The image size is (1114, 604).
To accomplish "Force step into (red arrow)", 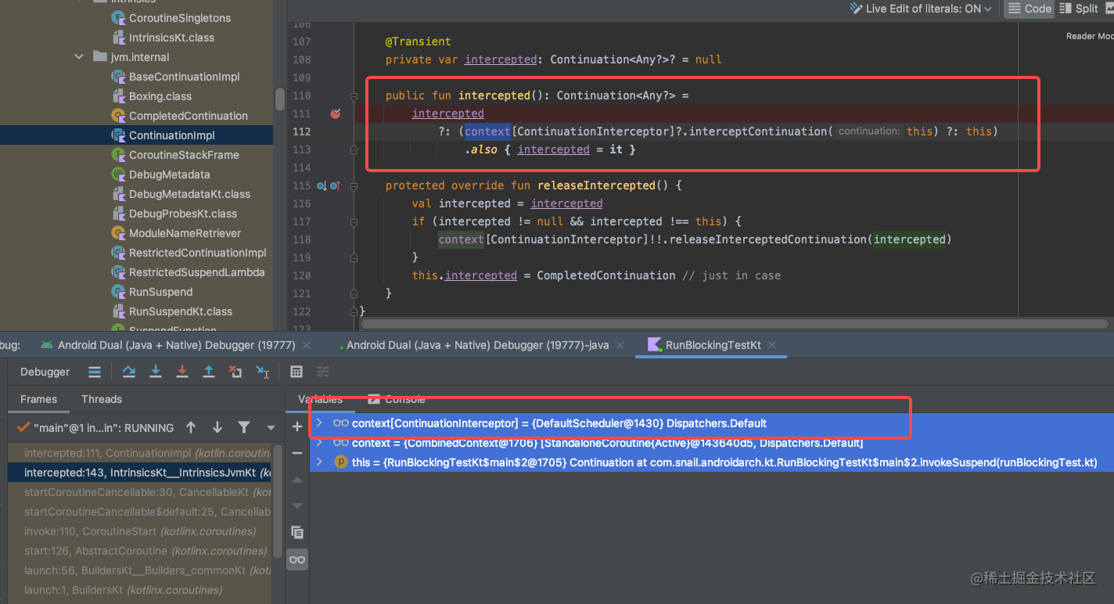I will (182, 372).
